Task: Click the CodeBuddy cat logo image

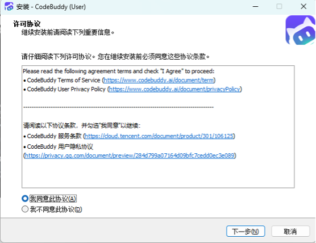Action: tap(300, 30)
